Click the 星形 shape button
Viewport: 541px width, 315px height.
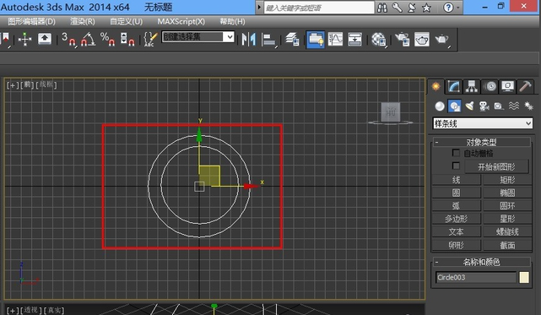(x=507, y=219)
